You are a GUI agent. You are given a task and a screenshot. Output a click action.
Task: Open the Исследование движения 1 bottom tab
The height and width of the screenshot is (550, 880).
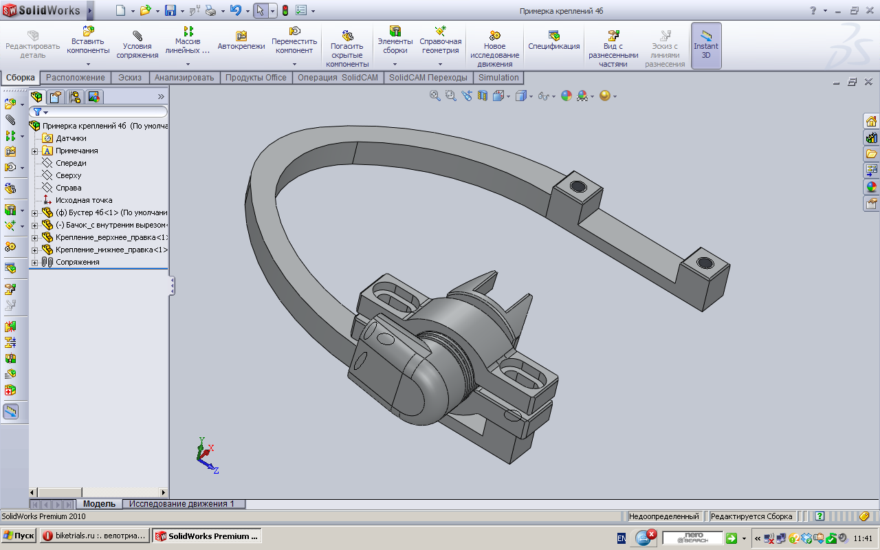[x=182, y=504]
